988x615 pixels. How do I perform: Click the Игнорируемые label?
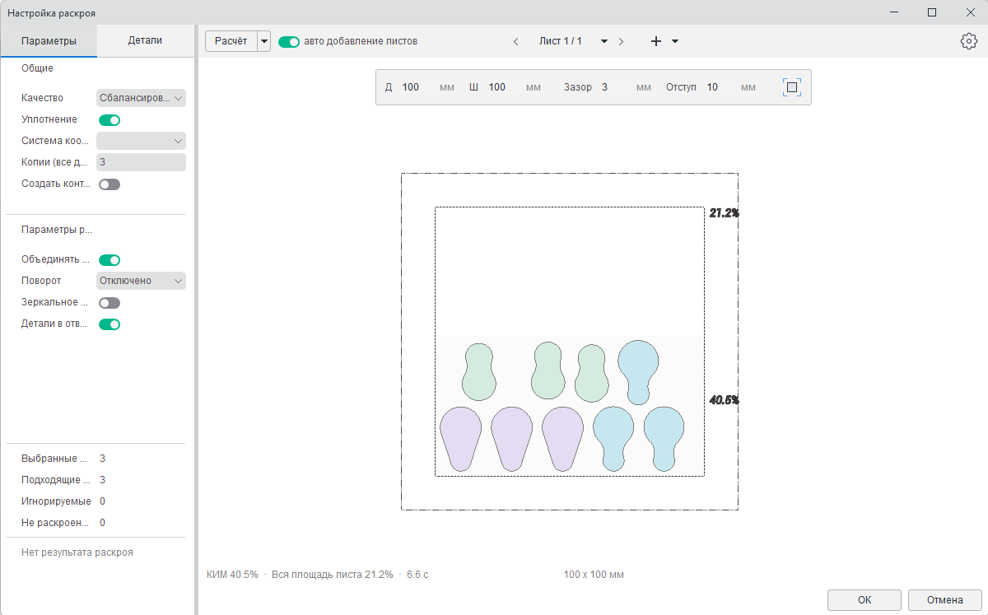coord(56,501)
